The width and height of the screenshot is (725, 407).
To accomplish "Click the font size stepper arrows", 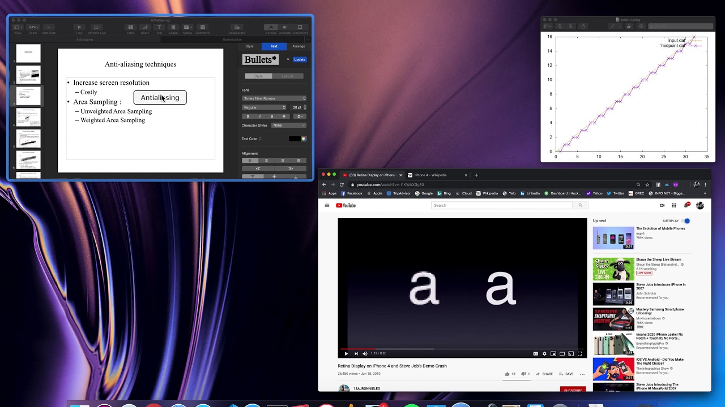I will coord(305,107).
